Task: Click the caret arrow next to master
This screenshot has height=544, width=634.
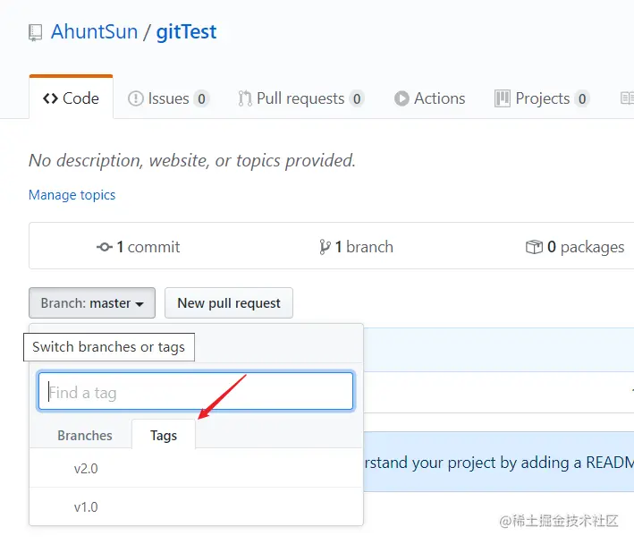Action: [x=139, y=304]
